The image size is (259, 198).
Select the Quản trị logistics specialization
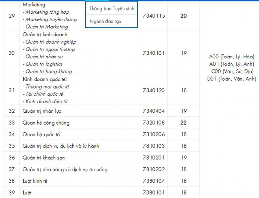[42, 64]
